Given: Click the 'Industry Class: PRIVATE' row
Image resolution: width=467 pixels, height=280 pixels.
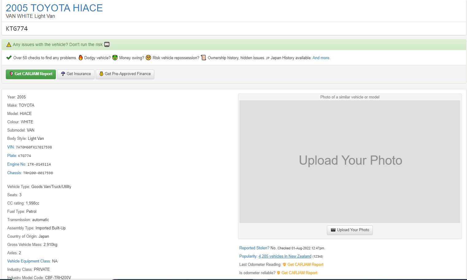Looking at the screenshot, I should pos(29,270).
